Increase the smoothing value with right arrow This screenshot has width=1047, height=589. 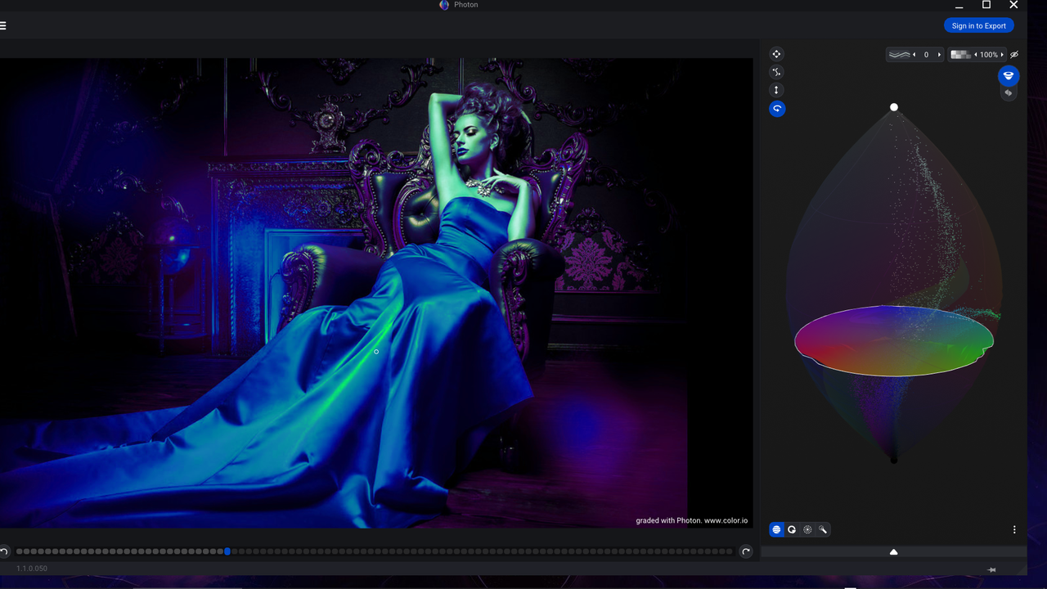tap(939, 55)
